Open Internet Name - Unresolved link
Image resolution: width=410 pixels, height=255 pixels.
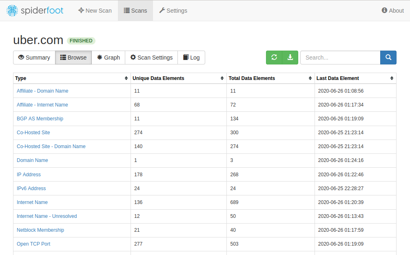47,216
